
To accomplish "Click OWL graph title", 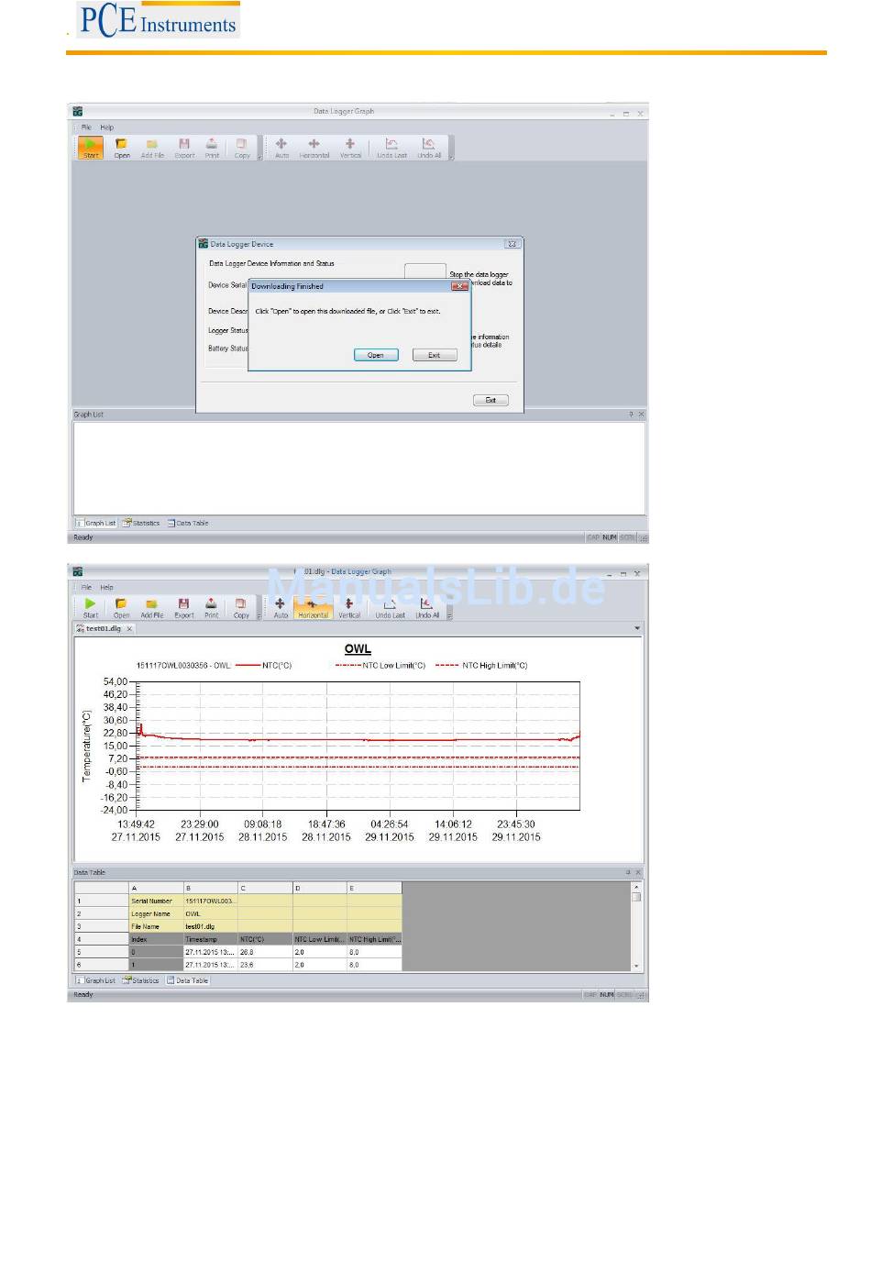I will click(358, 648).
